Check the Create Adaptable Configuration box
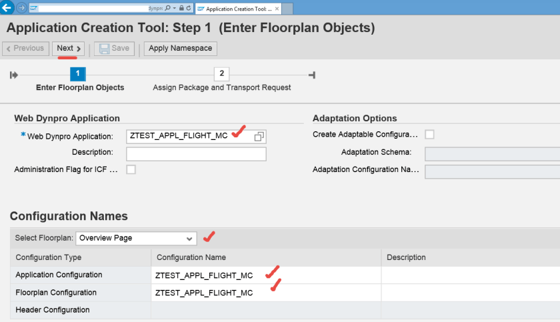 429,134
